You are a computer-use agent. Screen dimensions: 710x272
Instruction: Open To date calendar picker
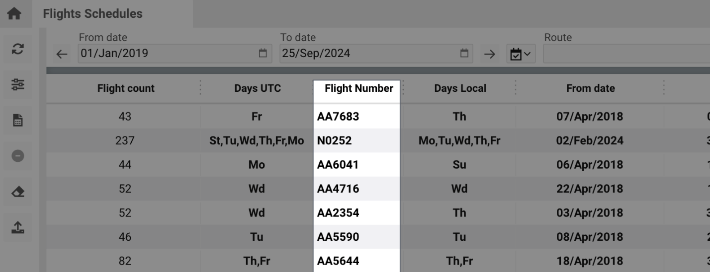[464, 54]
